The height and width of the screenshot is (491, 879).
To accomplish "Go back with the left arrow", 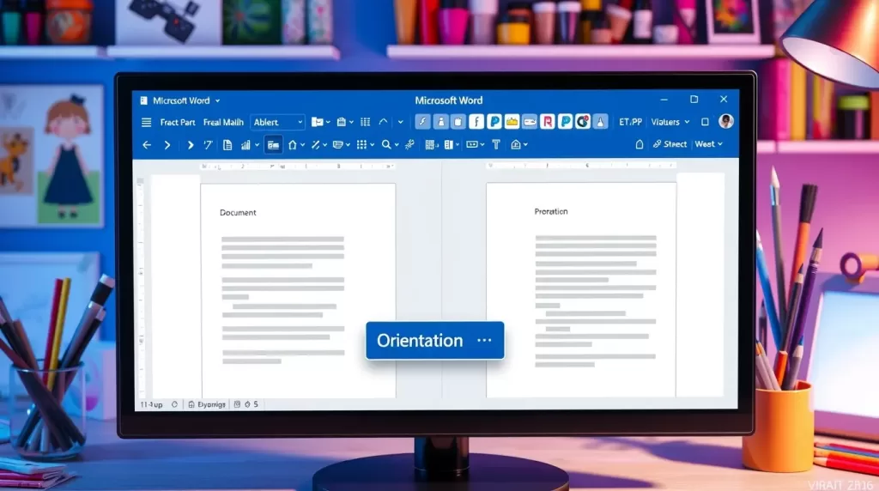I will 147,144.
